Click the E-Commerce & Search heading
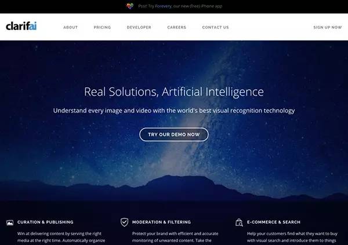The image size is (348, 245). (x=274, y=222)
